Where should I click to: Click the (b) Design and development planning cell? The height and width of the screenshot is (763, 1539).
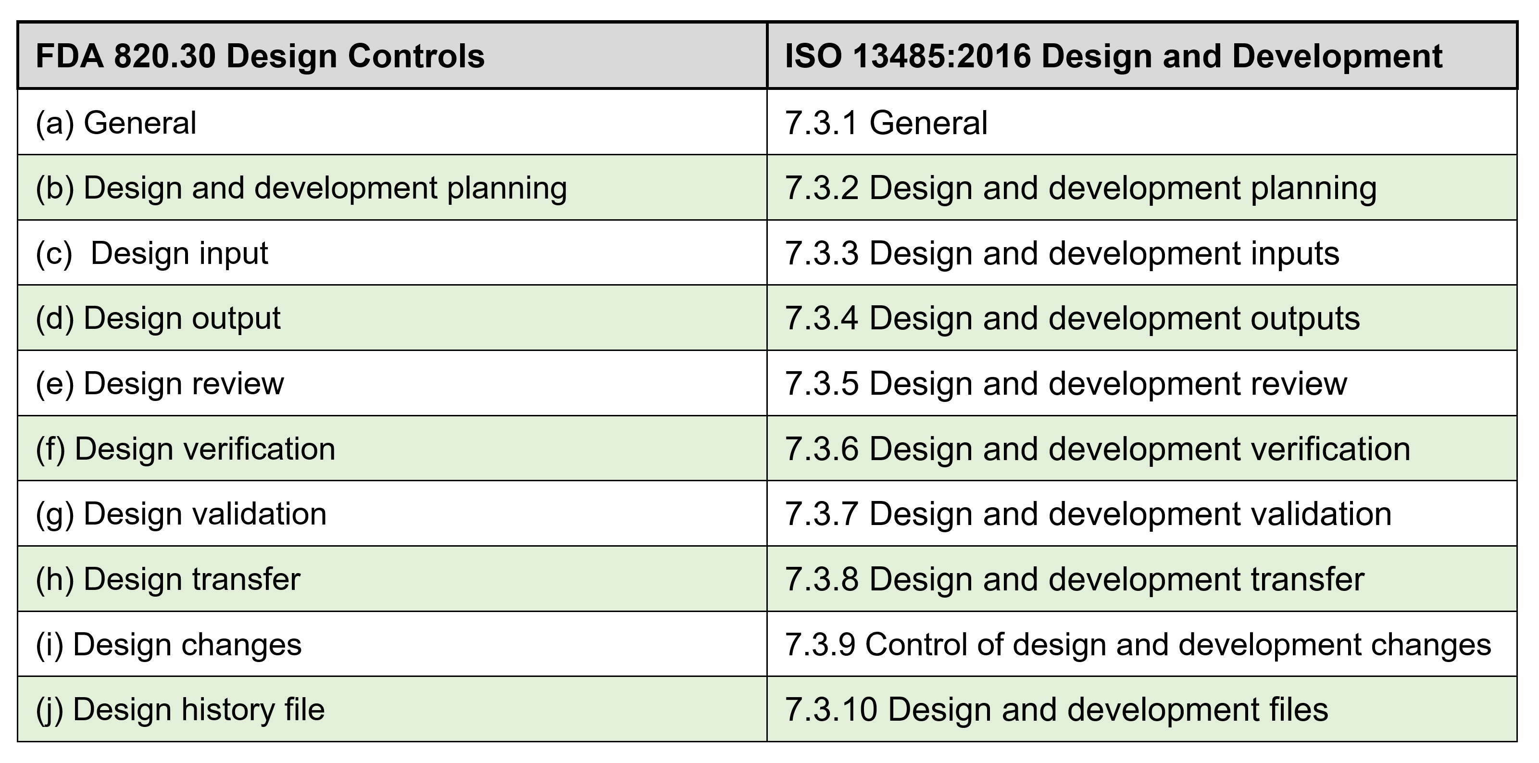[301, 188]
